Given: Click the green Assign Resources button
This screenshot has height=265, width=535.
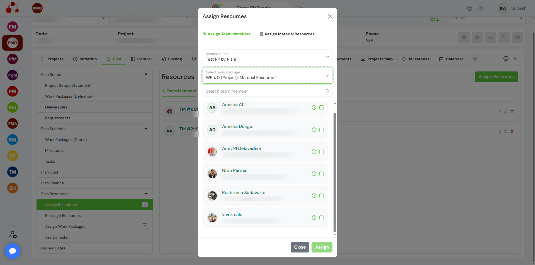Looking at the screenshot, I should [x=496, y=77].
